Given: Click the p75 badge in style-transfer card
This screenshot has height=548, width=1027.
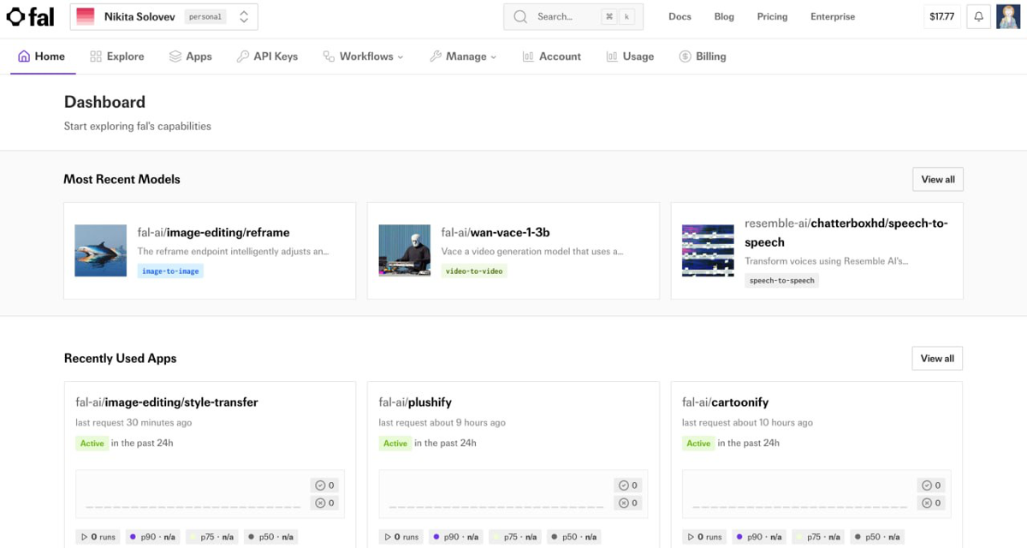Looking at the screenshot, I should tap(212, 537).
